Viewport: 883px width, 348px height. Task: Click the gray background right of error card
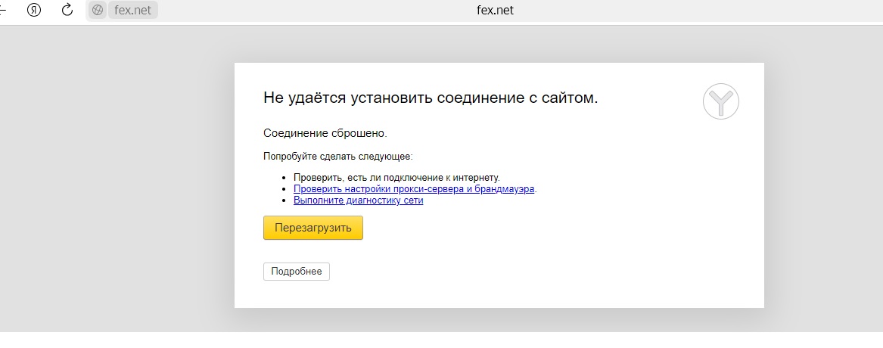point(825,182)
